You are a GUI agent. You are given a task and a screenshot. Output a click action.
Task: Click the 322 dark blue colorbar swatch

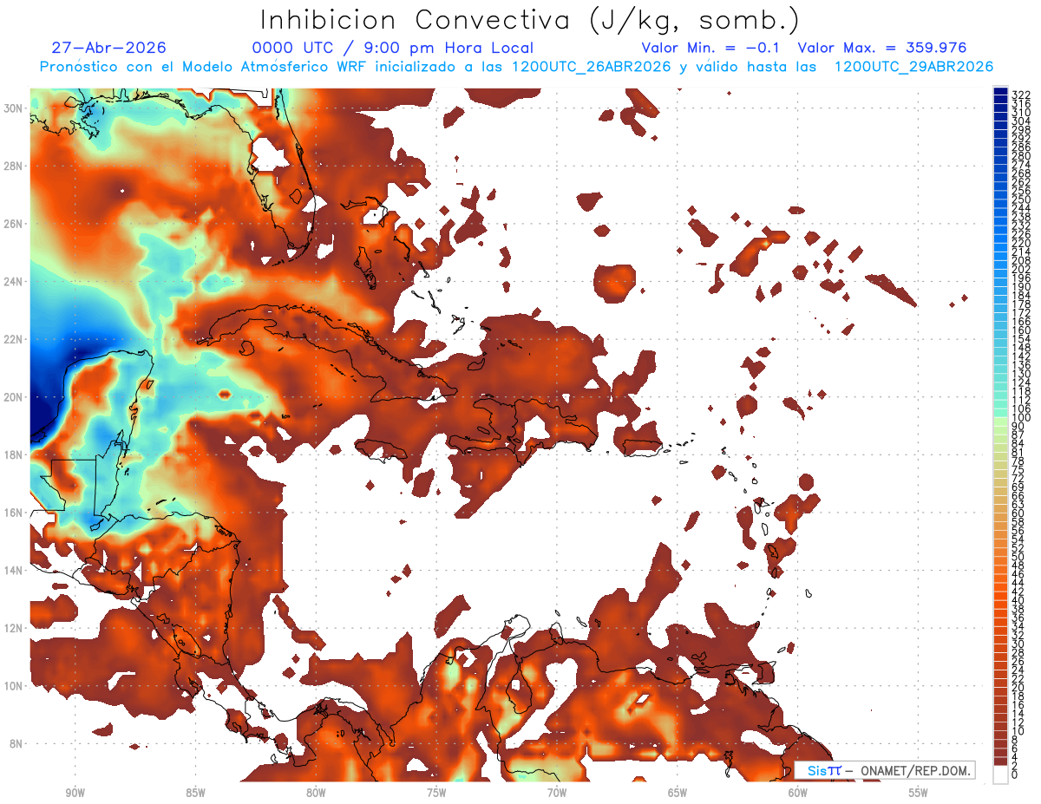tap(1001, 94)
